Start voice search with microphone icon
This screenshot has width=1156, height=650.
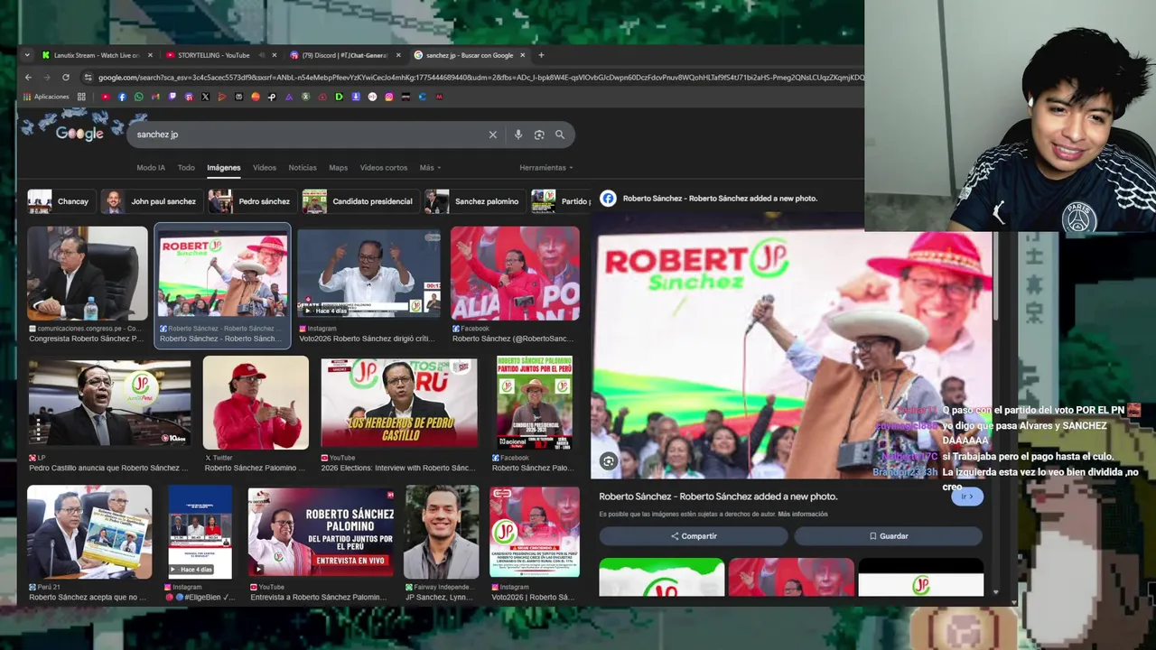click(x=518, y=135)
